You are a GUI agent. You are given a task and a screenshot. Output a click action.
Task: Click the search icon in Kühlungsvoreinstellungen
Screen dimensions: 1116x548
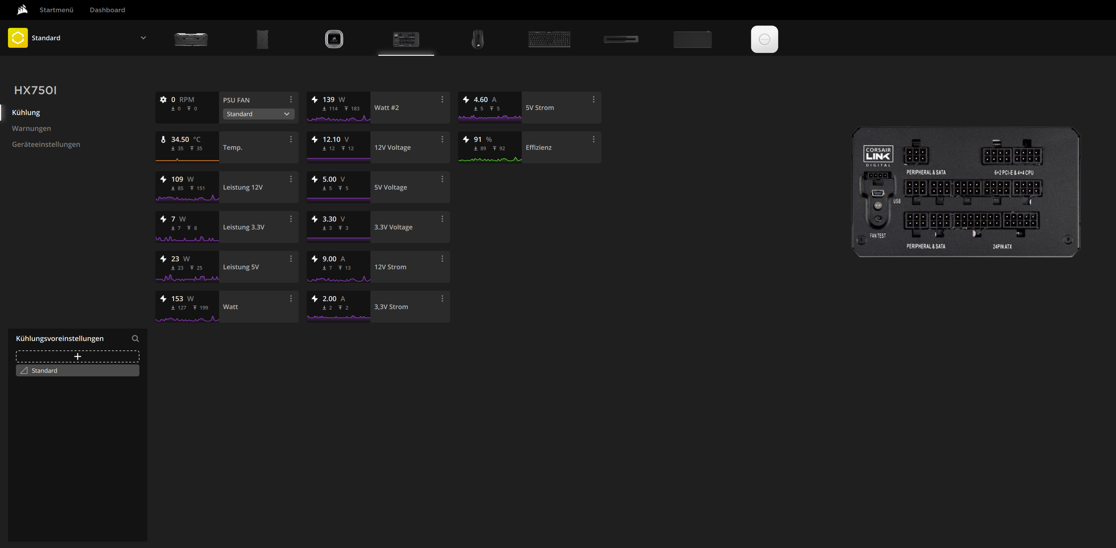point(135,339)
